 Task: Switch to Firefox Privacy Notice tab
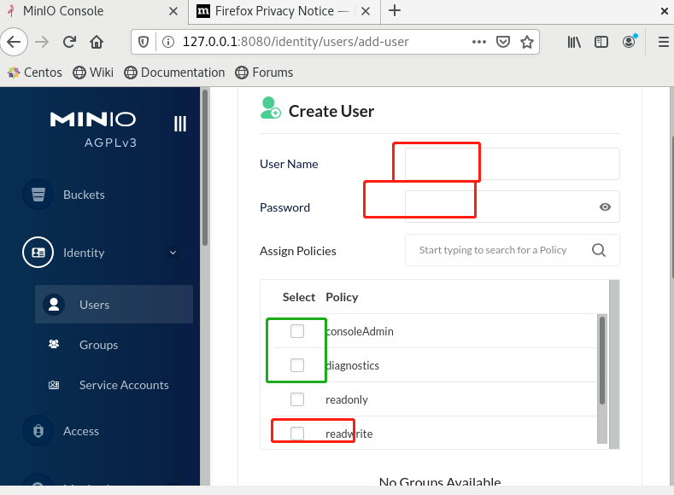point(284,11)
